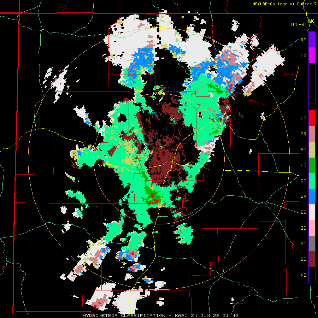Image resolution: width=318 pixels, height=318 pixels.
Task: Click the 'NEXLAB-College of DuPage' credit text
Action: click(x=282, y=4)
